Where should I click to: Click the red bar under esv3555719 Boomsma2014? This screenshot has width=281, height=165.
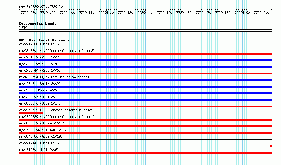[x=145, y=126]
